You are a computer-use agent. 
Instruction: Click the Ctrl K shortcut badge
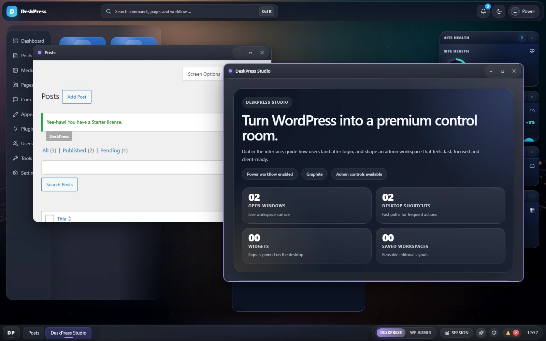(x=267, y=11)
